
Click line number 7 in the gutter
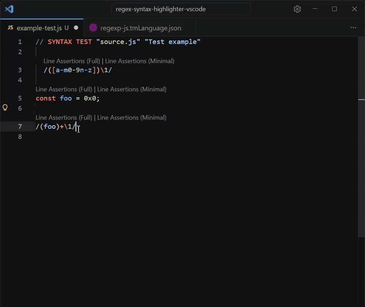tap(20, 126)
